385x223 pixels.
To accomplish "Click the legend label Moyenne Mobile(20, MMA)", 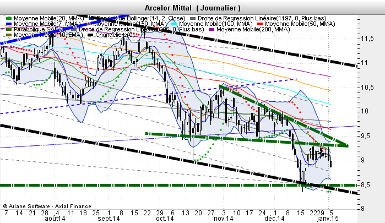I will (48, 18).
